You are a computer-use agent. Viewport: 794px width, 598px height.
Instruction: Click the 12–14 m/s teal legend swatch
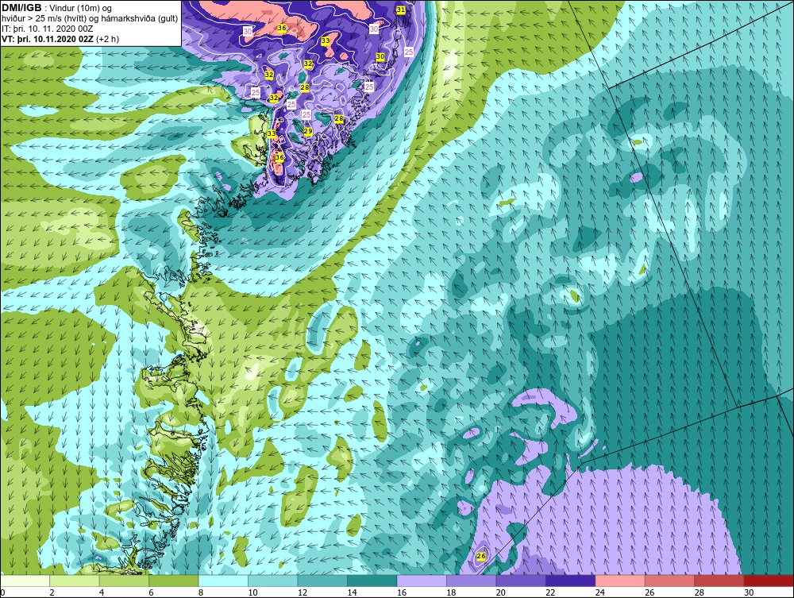pos(322,581)
